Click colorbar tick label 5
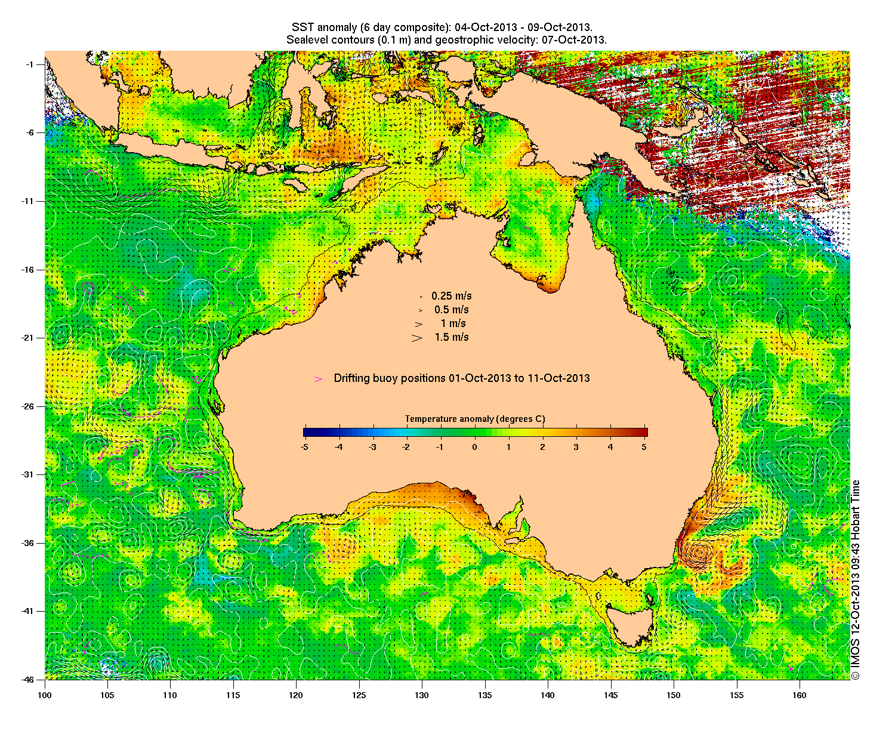 pos(644,446)
